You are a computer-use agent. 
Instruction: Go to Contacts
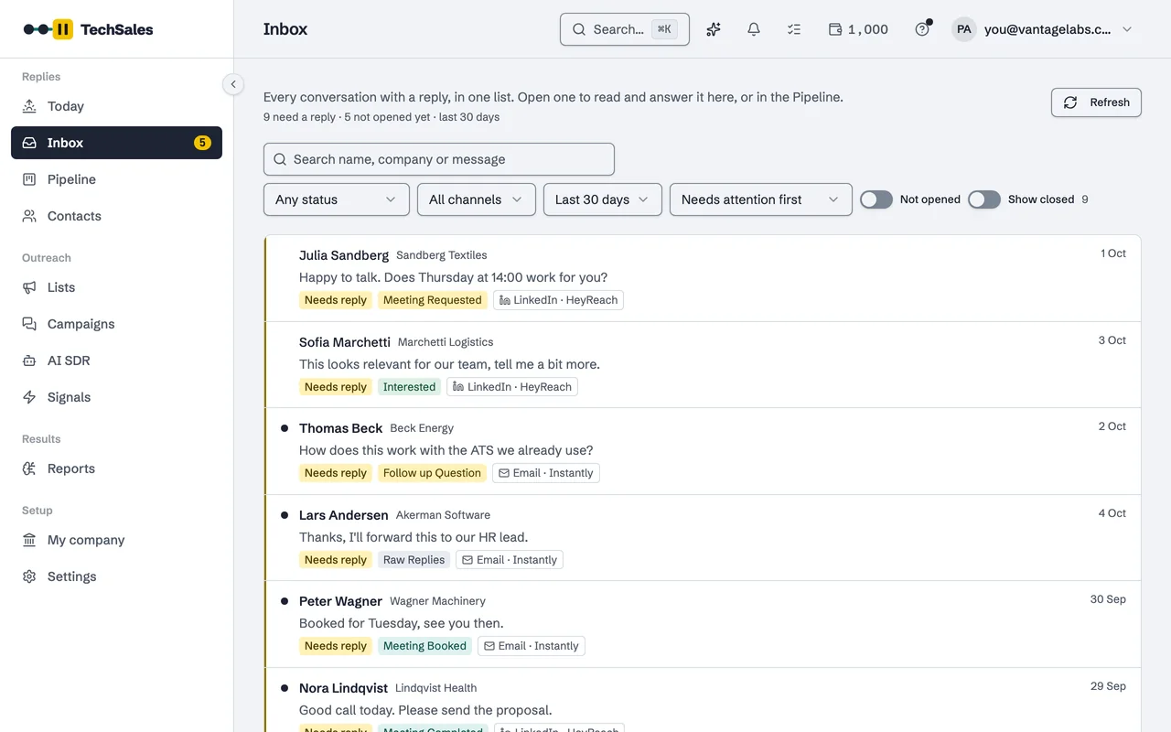click(x=116, y=216)
